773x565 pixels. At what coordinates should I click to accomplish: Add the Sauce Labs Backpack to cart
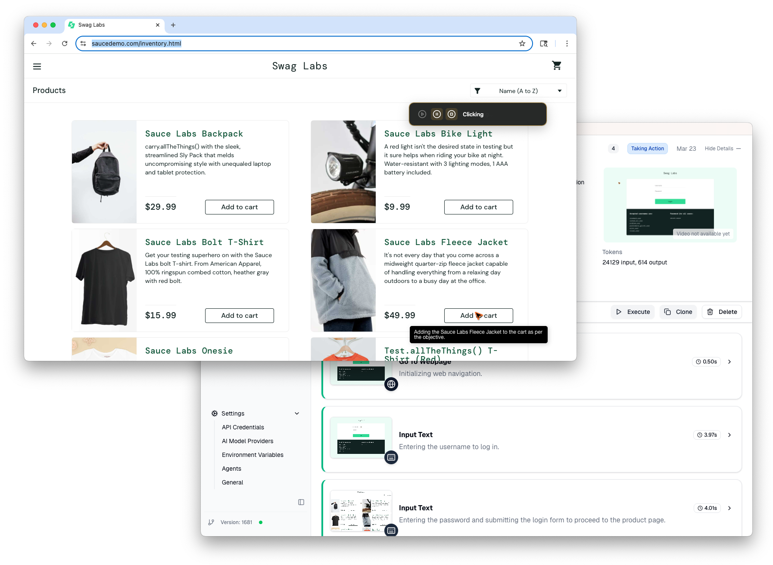coord(239,207)
